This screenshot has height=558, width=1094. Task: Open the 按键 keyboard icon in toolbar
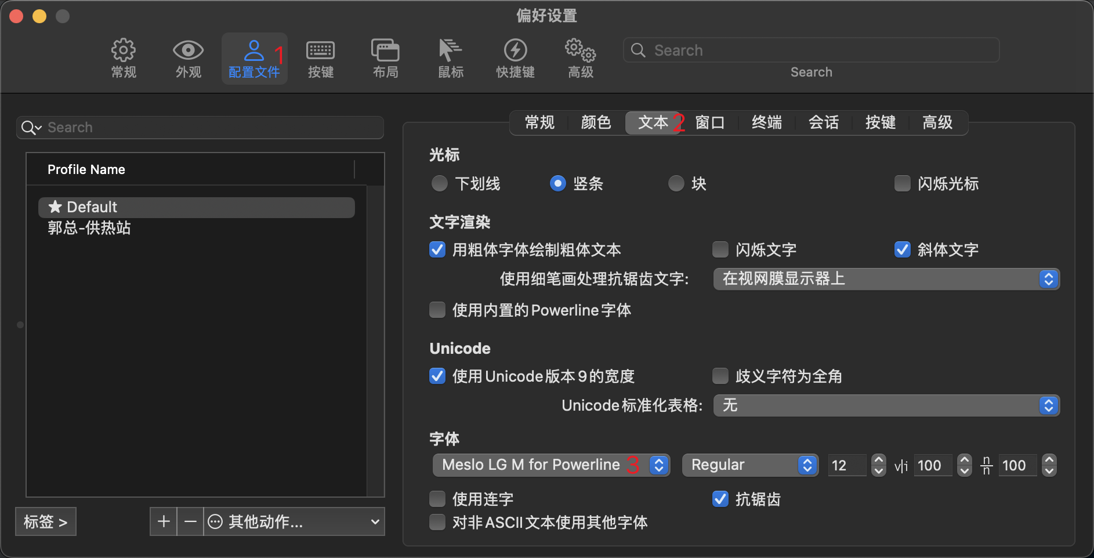click(x=320, y=51)
